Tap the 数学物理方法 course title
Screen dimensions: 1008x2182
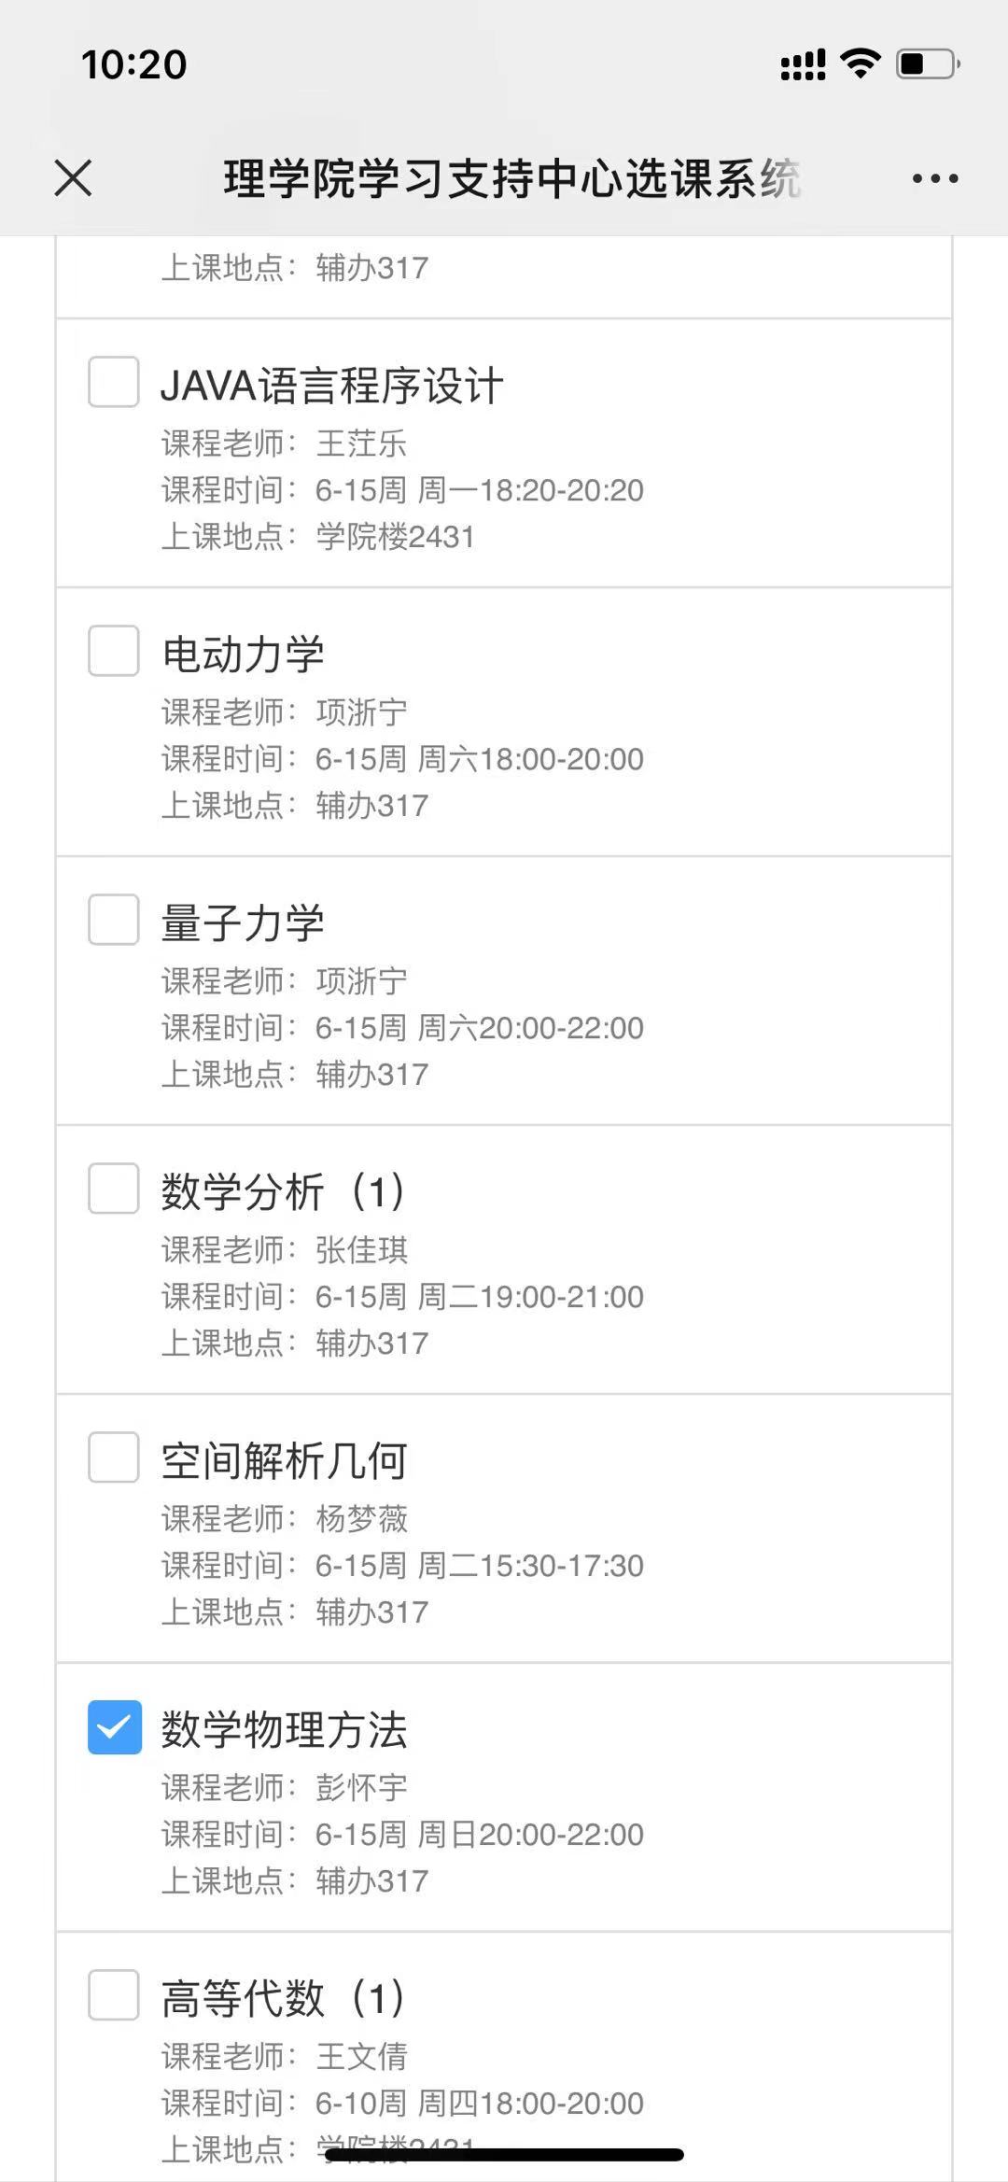[x=284, y=1730]
